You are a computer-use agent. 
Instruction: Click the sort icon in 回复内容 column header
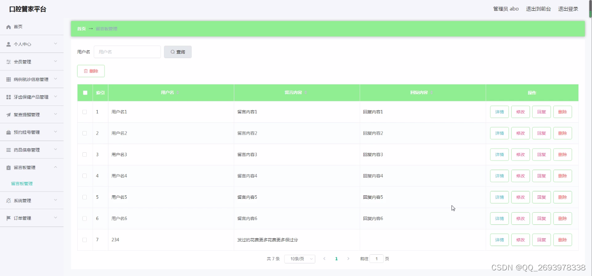click(432, 93)
